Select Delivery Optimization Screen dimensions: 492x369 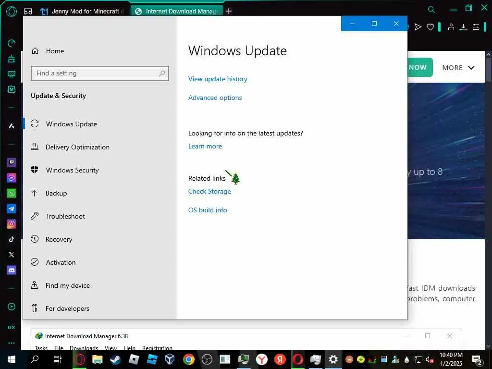pos(100,147)
